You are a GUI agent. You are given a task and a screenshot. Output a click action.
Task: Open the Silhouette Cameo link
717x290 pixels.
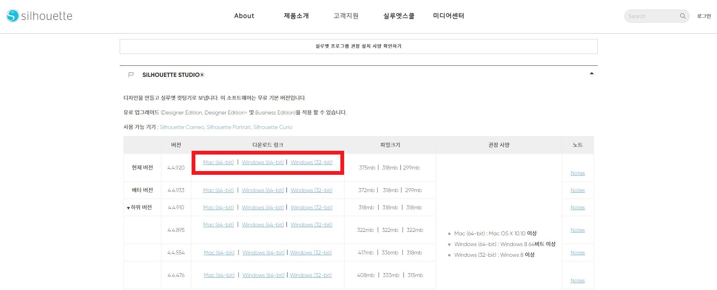click(x=182, y=127)
